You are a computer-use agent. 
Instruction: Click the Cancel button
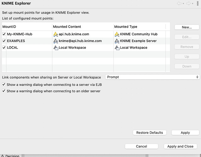tap(141, 146)
